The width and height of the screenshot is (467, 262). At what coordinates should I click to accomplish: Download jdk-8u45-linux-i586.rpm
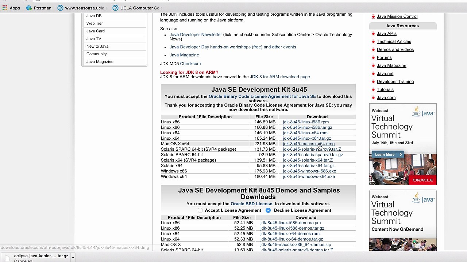(x=306, y=122)
